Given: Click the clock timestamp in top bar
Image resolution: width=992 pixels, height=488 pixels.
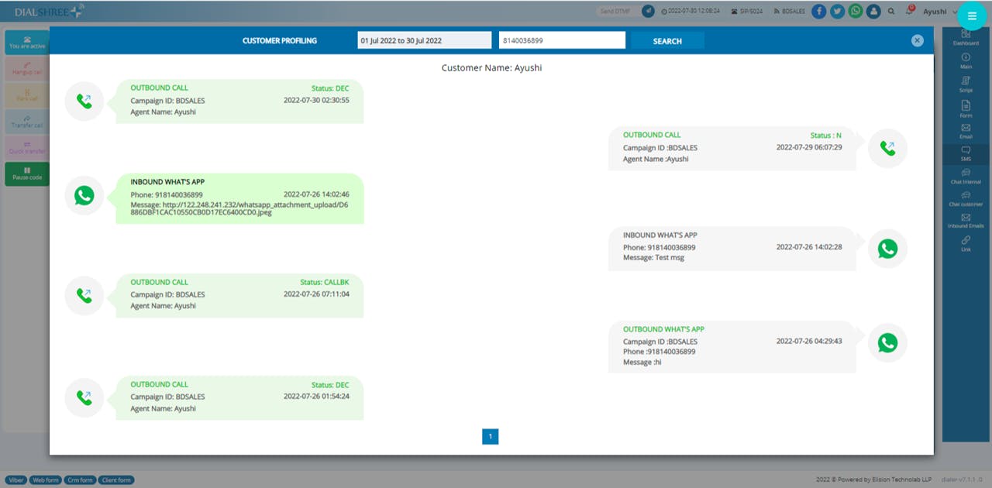Looking at the screenshot, I should (x=691, y=12).
